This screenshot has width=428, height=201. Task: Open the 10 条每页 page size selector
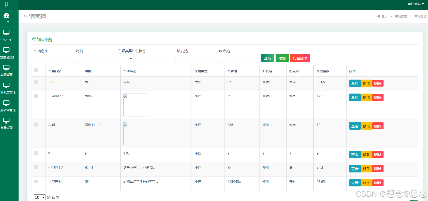[39, 197]
